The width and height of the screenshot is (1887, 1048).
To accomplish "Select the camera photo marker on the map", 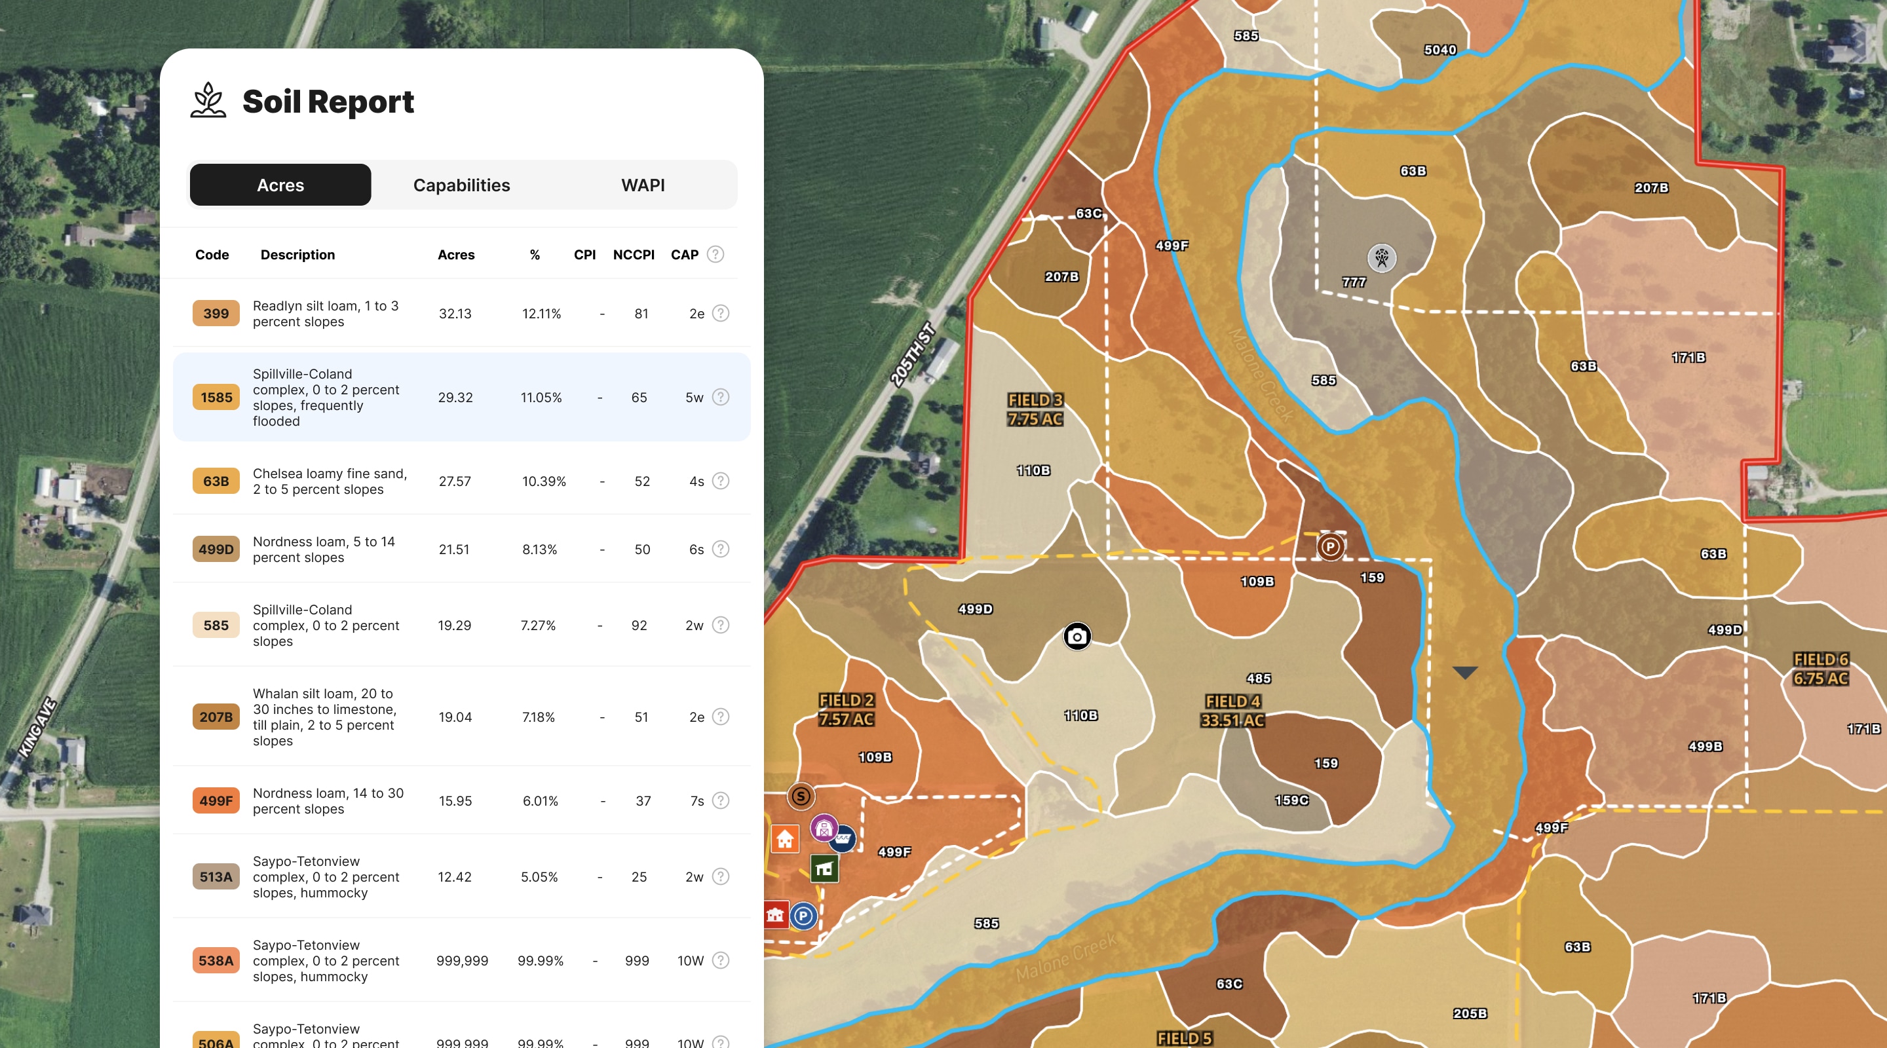I will point(1077,637).
